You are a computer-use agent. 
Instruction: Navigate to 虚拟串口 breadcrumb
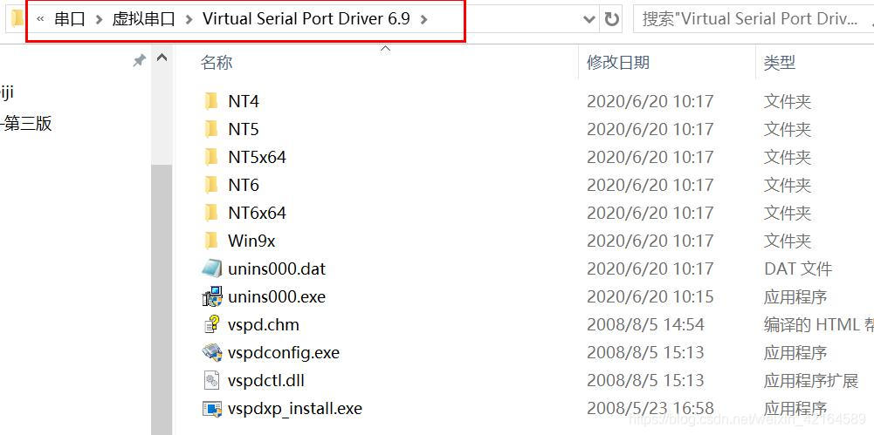pos(144,19)
